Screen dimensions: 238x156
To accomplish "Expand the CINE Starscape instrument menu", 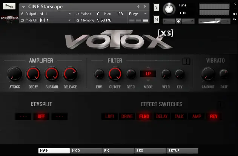I will tap(23, 7).
